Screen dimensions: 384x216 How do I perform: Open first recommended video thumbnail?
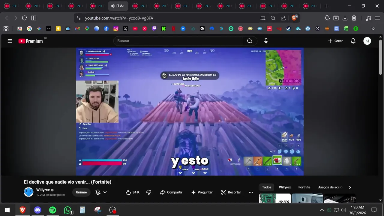click(x=275, y=198)
